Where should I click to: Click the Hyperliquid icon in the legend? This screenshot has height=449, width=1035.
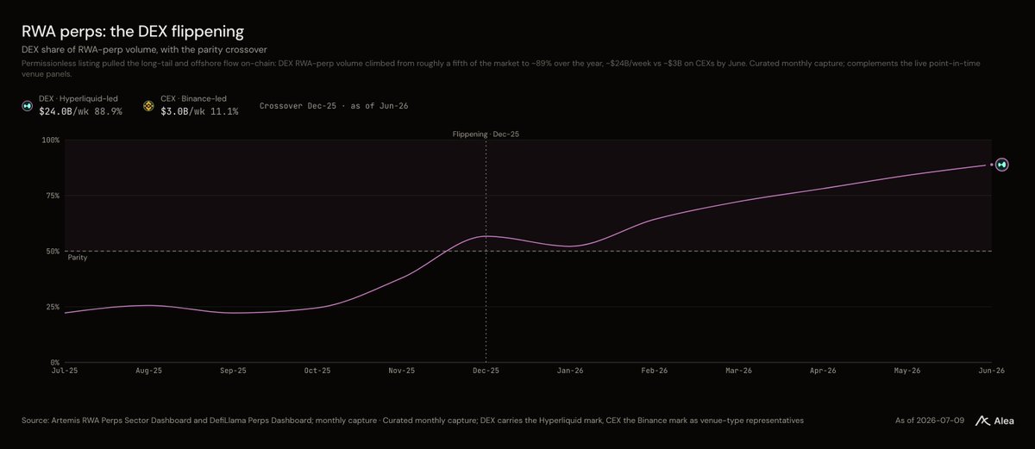point(28,106)
